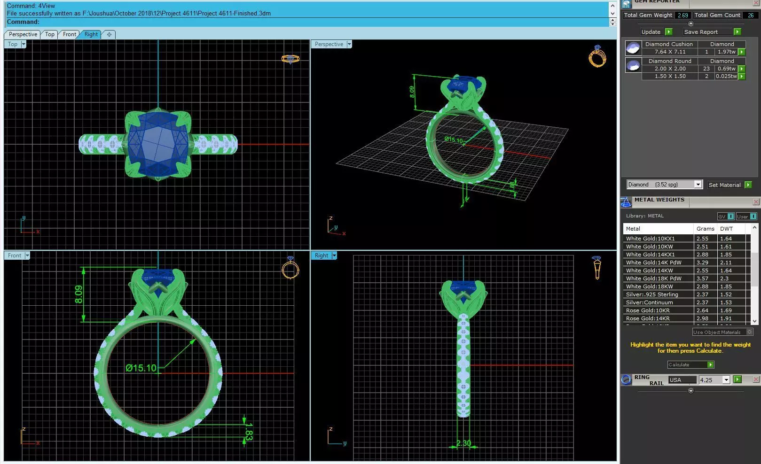
Task: Click the Gem Reporter panel icon
Action: [626, 4]
